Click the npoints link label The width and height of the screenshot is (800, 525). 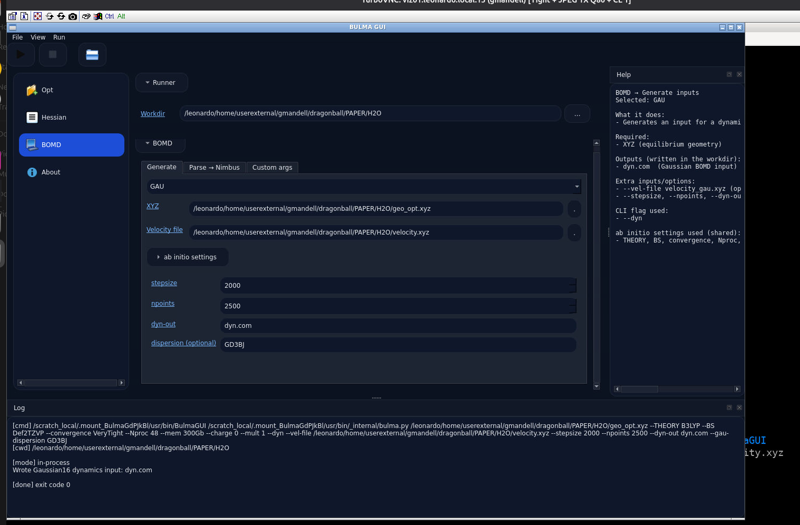click(x=163, y=304)
